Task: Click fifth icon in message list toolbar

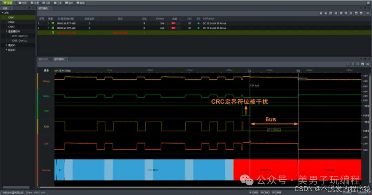Action: pyautogui.click(x=341, y=13)
